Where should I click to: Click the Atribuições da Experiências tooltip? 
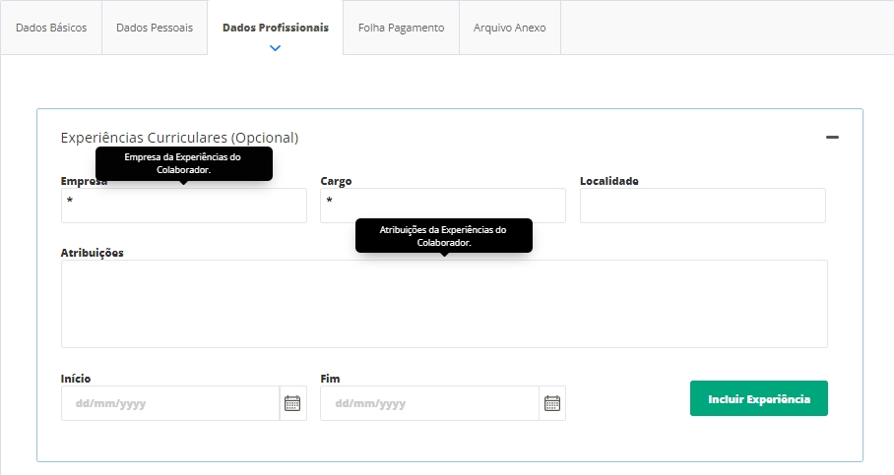click(x=443, y=235)
